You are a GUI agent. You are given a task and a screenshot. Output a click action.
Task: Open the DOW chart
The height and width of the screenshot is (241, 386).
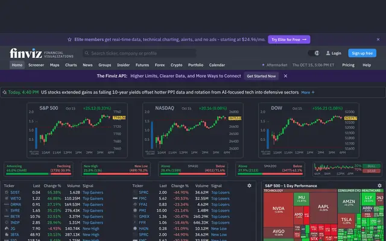click(x=309, y=130)
